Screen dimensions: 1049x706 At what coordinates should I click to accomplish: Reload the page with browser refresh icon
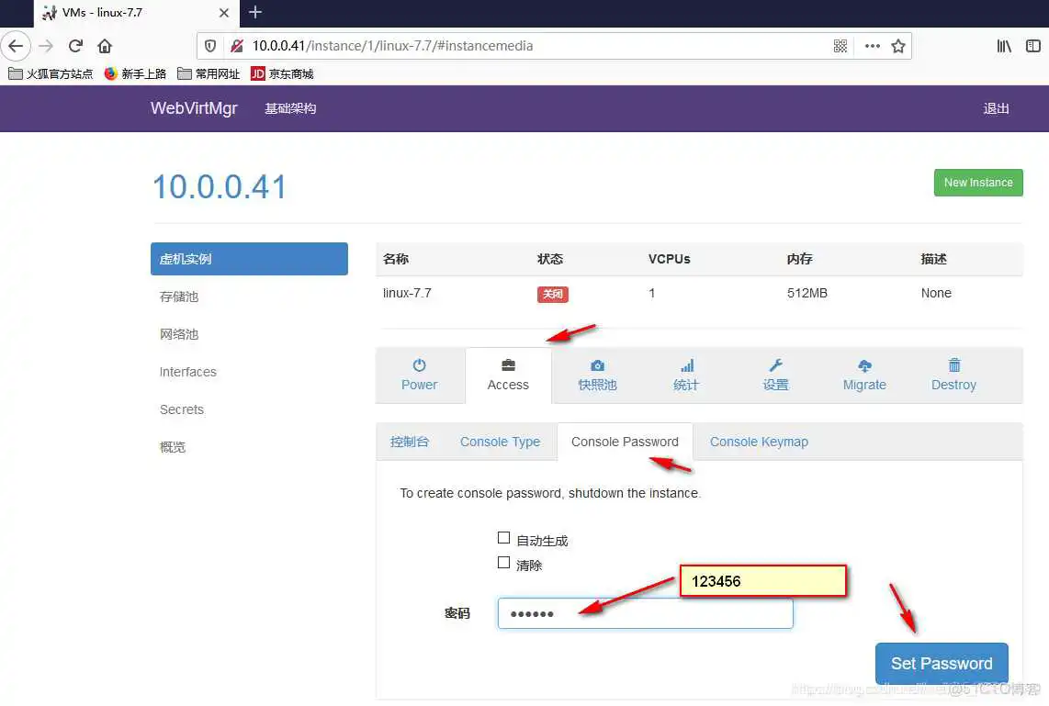click(x=76, y=46)
